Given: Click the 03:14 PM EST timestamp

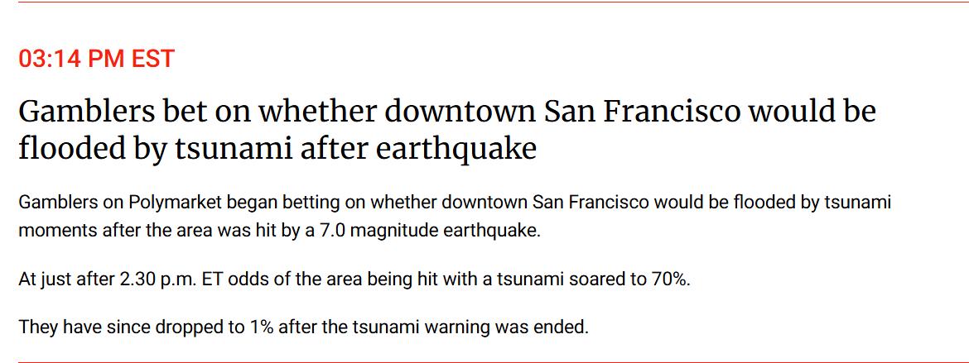Looking at the screenshot, I should coord(97,60).
